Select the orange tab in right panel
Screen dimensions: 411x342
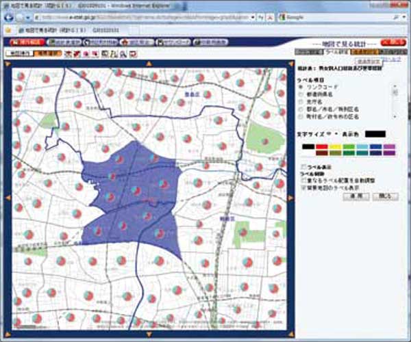(365, 52)
